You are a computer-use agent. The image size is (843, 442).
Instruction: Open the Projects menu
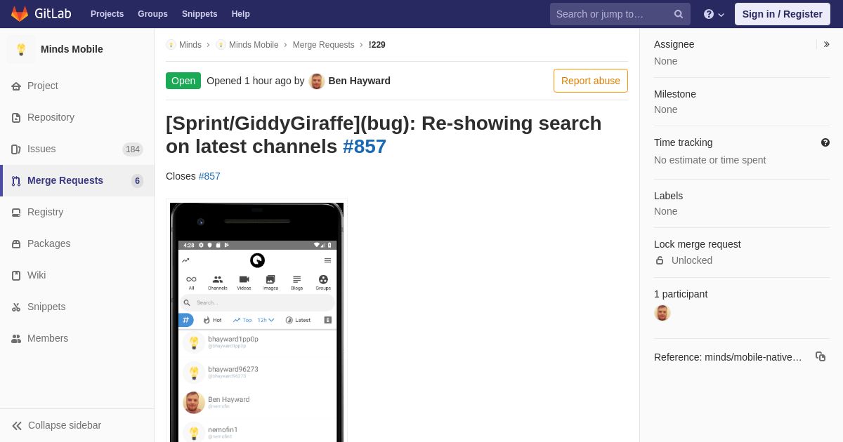[107, 14]
